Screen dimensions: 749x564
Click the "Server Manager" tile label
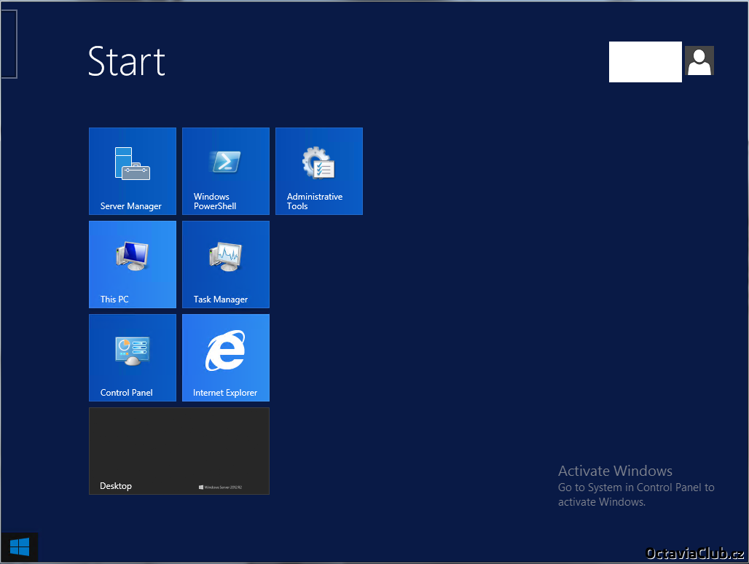(131, 206)
